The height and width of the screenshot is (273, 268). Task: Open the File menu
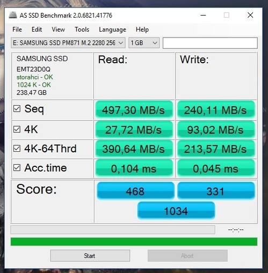(x=17, y=29)
